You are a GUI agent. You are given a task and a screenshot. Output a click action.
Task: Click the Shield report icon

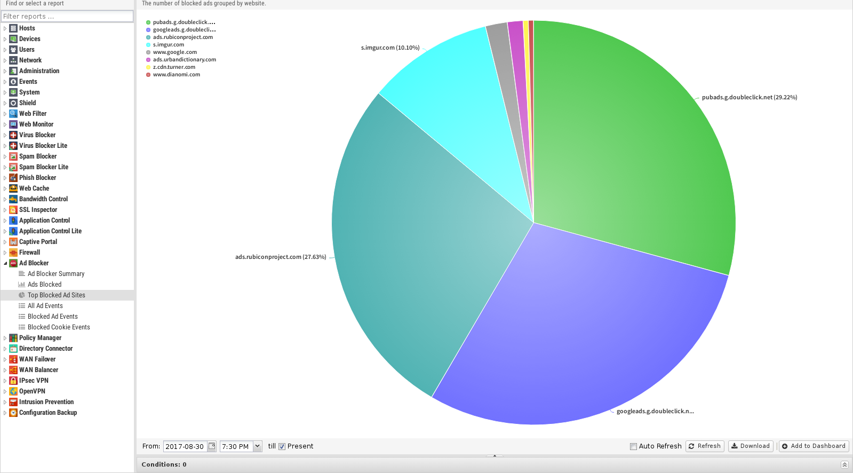tap(13, 103)
